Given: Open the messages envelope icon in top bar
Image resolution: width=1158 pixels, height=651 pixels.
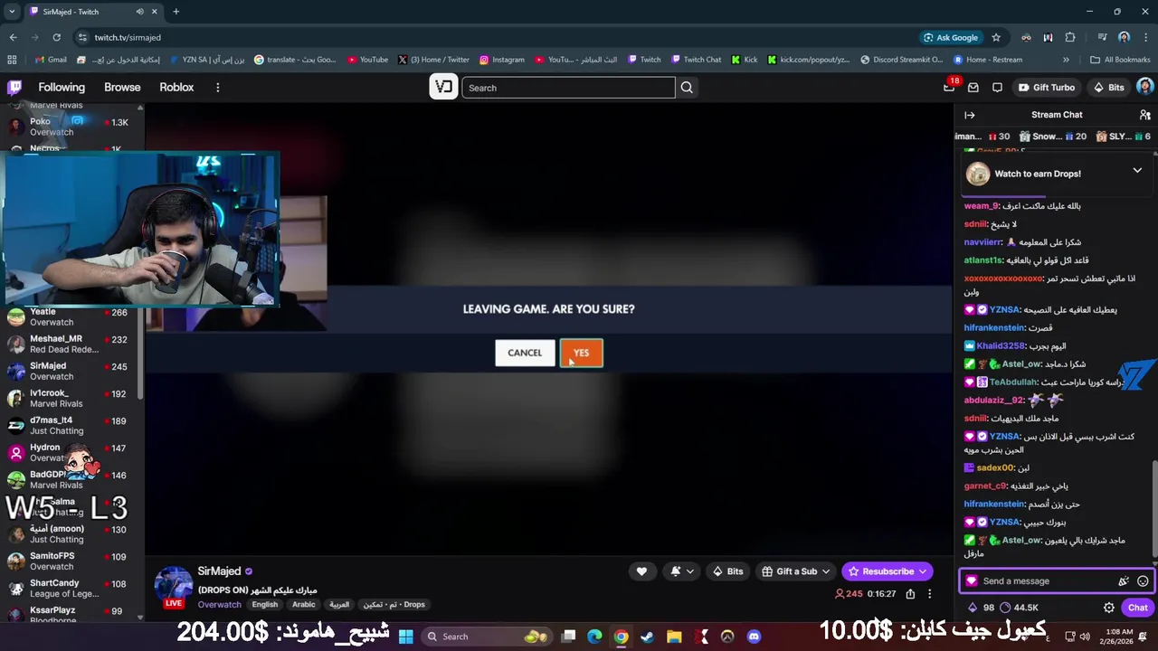Looking at the screenshot, I should tap(973, 88).
